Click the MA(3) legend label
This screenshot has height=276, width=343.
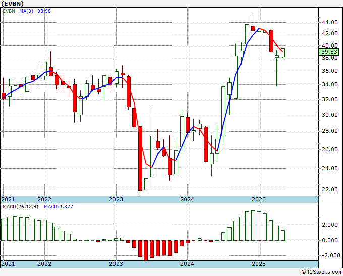click(x=26, y=11)
